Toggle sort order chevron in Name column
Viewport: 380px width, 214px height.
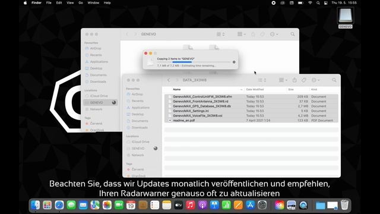click(x=241, y=90)
